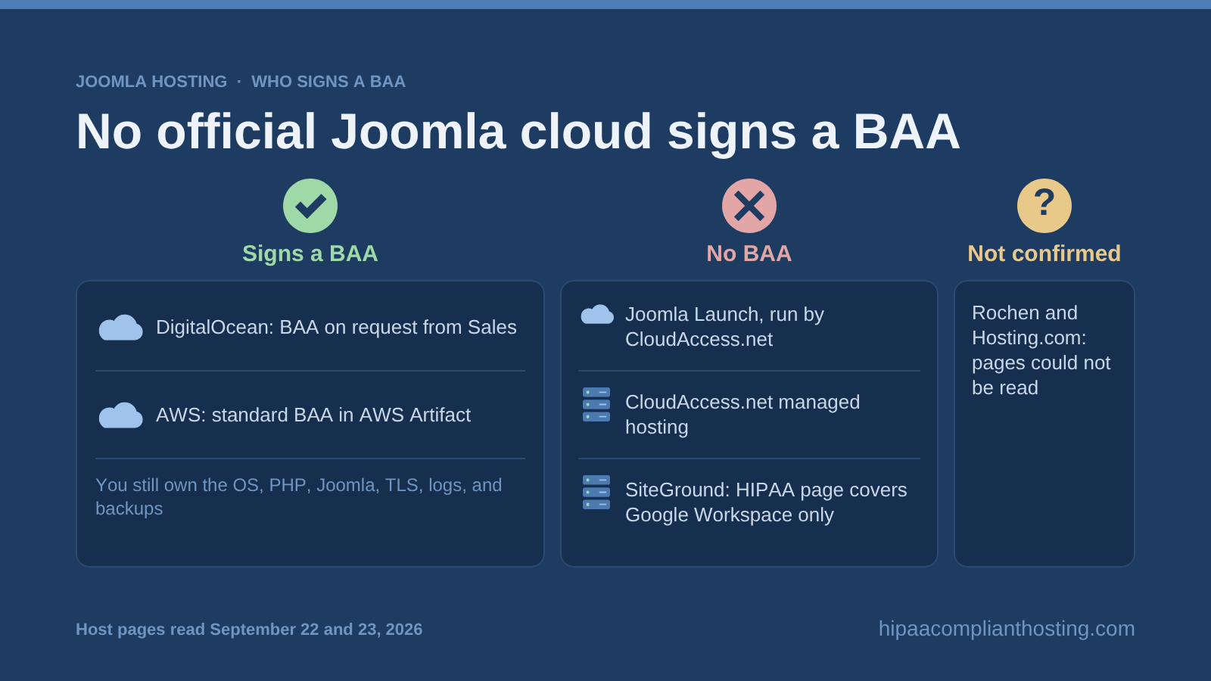
Task: Click the server icon beside CloudAccess.net managed hosting
Action: (596, 404)
